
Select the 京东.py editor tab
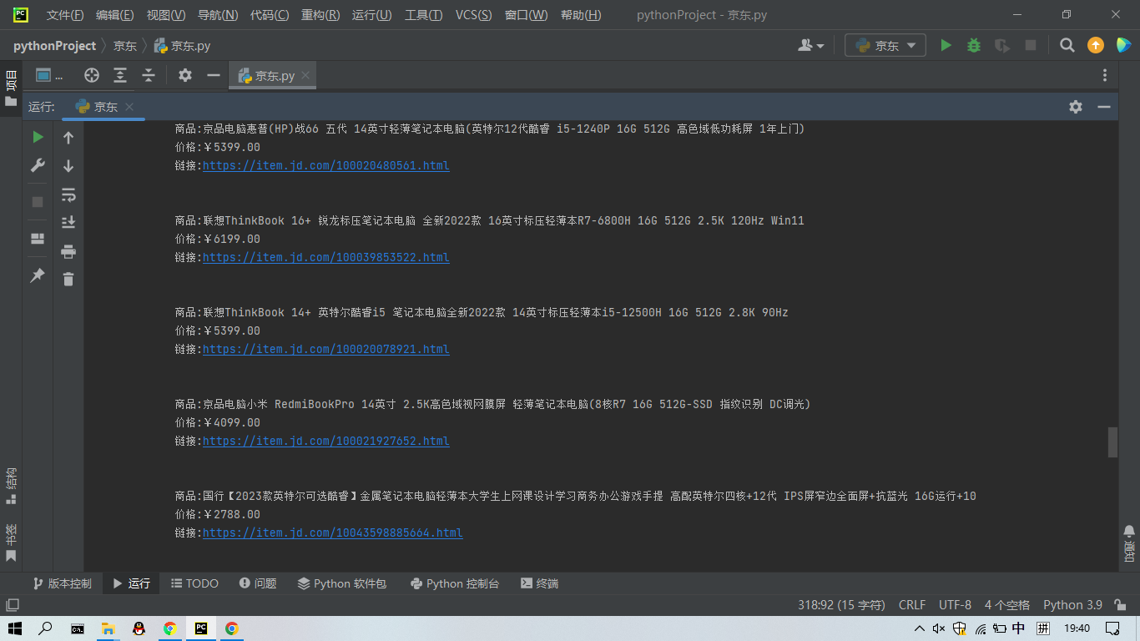point(274,75)
